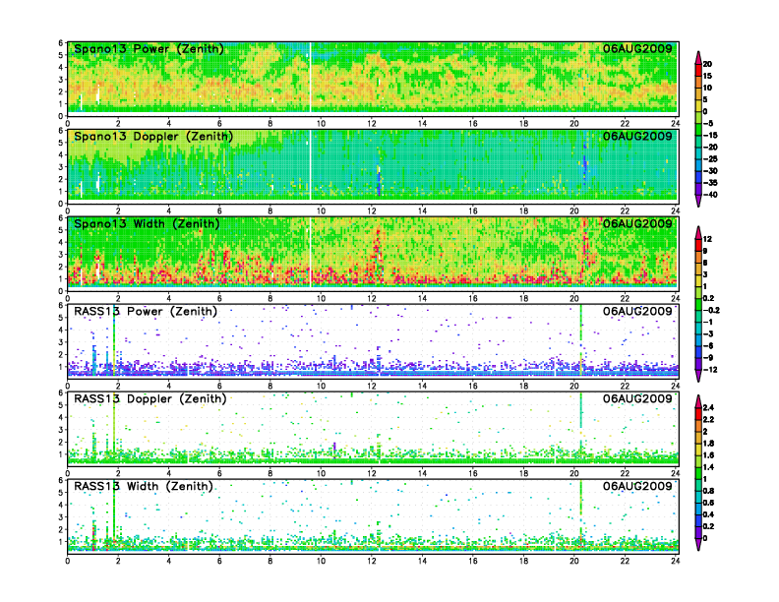Screen dimensions: 779x602
Task: Click the 1.4 label on bottom colorbar
Action: pyautogui.click(x=708, y=467)
